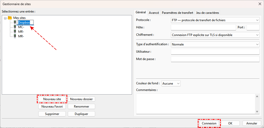Click into the Hôte field
The height and width of the screenshot is (128, 264).
coord(203,28)
